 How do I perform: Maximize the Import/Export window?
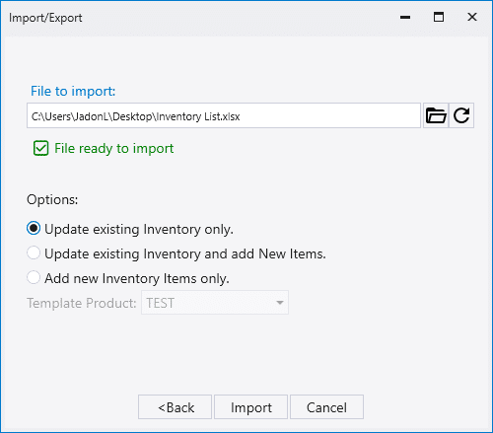(x=439, y=17)
